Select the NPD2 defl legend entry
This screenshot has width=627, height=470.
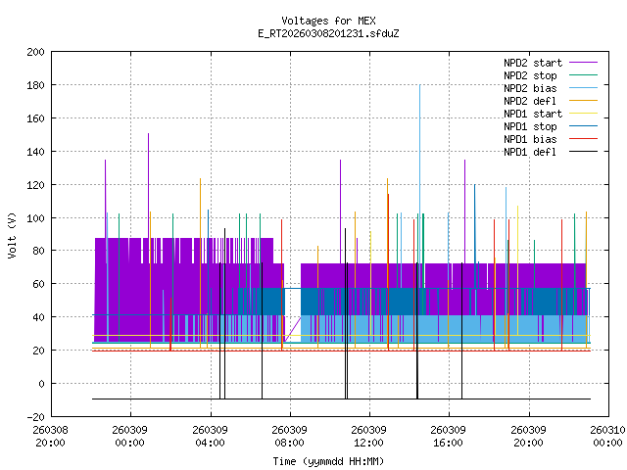pyautogui.click(x=531, y=101)
